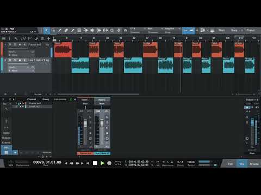Click the IQ quantize icon
This screenshot has width=261, height=195.
coord(125,30)
